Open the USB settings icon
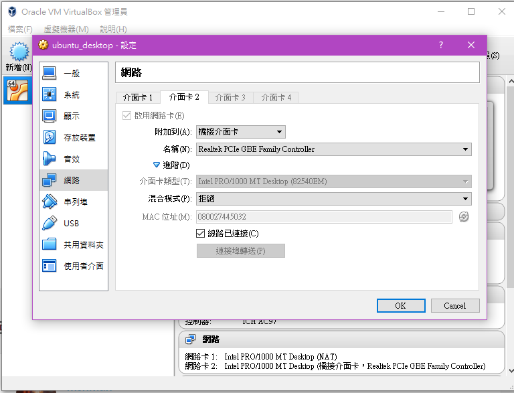514x393 pixels. pos(49,223)
